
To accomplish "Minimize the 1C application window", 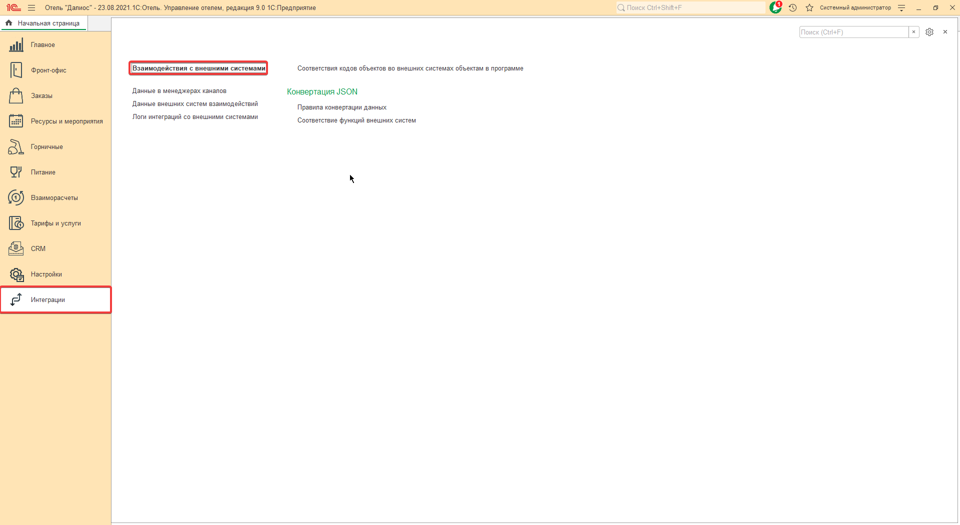I will pos(918,8).
